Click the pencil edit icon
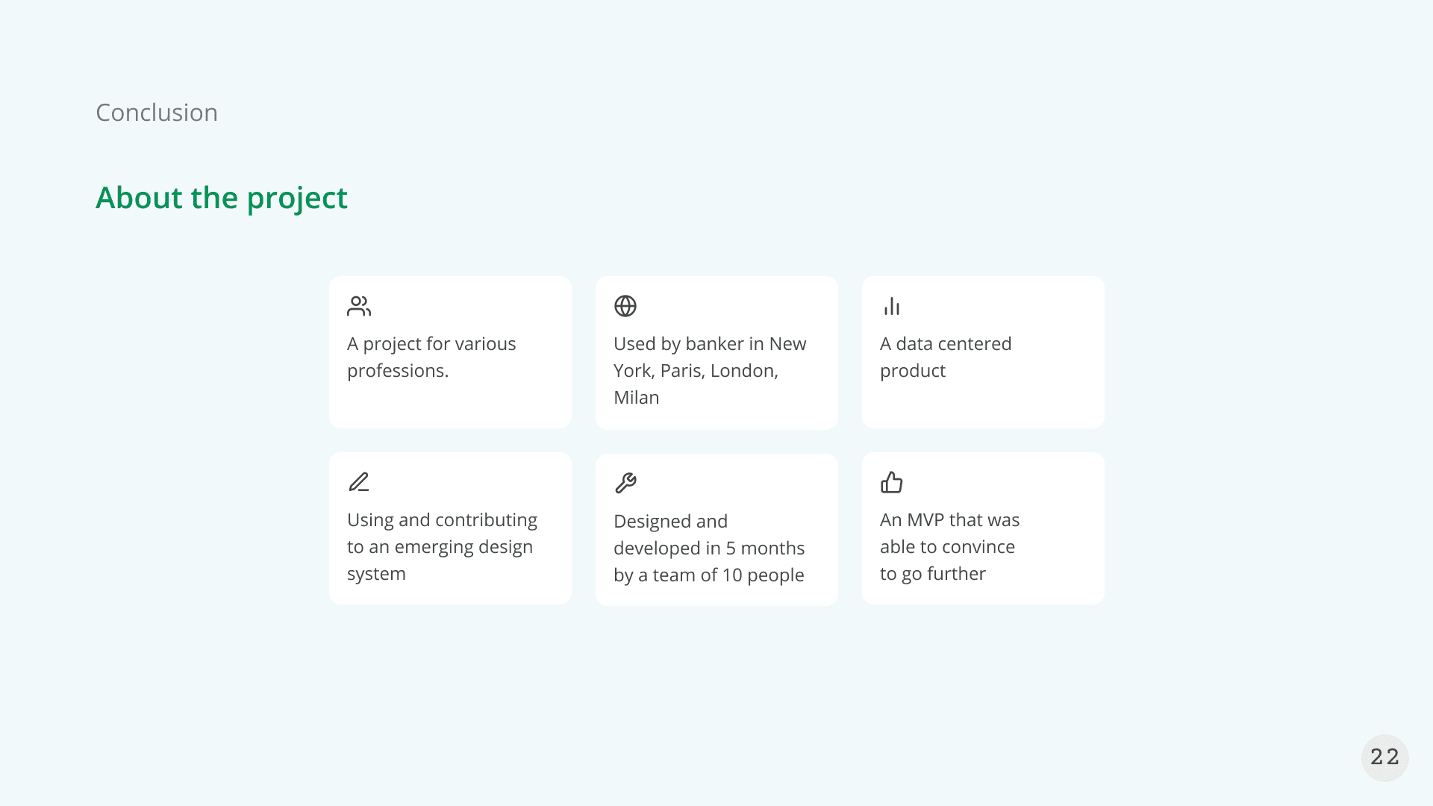 click(359, 482)
